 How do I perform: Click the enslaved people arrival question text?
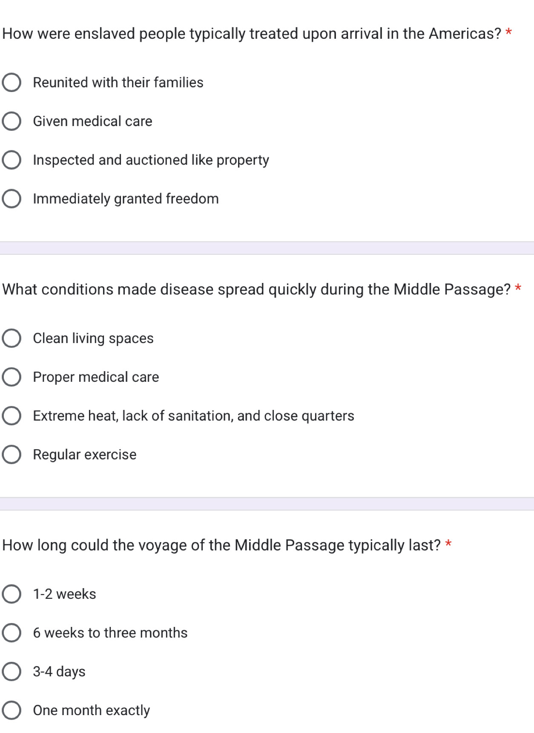coord(251,34)
